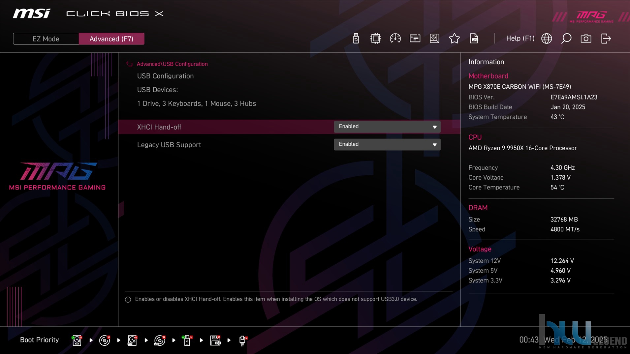Click the DRAM section heading
Viewport: 630px width, 354px height.
click(x=478, y=208)
